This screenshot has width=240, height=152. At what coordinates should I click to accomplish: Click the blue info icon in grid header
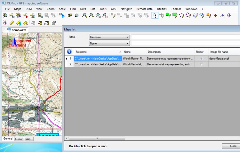coord(69,52)
